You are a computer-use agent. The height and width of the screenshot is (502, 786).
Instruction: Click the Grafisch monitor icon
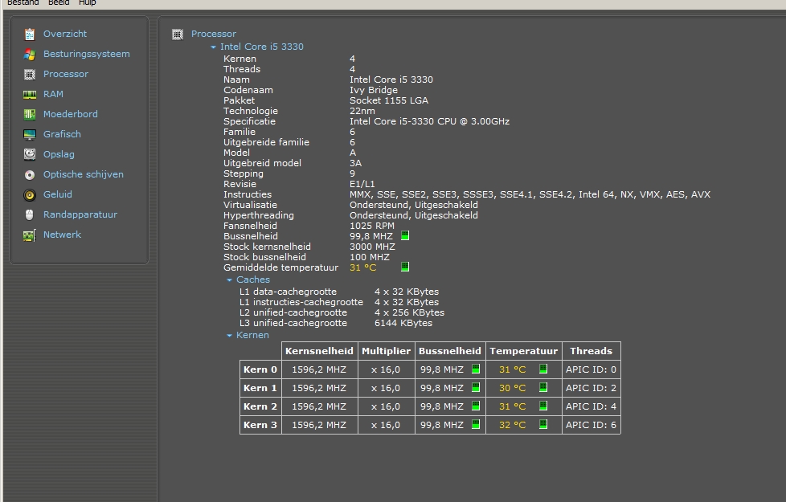30,134
